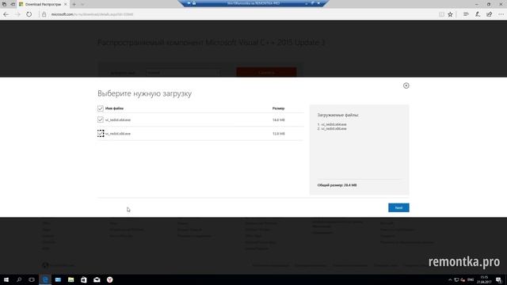Click the Размер column header
The height and width of the screenshot is (285, 507).
point(278,108)
